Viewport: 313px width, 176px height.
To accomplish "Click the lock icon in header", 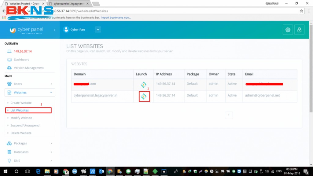I will coord(299,30).
